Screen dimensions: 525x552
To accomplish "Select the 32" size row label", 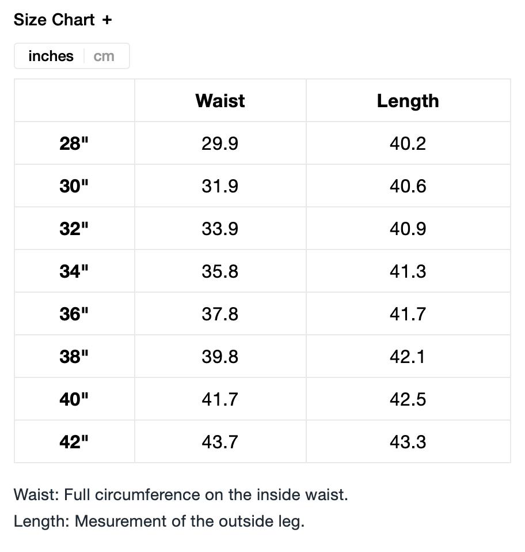I will [74, 229].
